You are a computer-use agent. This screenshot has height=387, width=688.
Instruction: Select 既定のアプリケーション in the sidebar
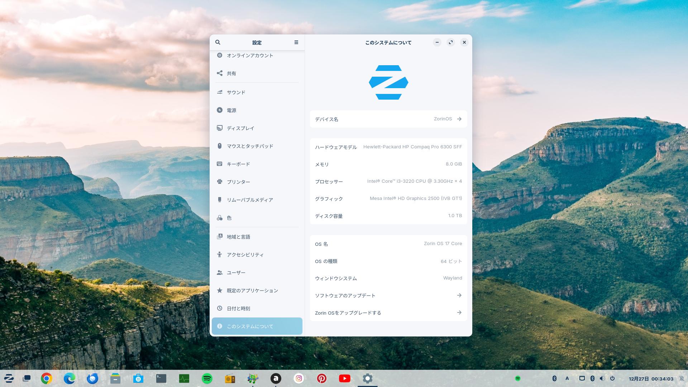257,291
